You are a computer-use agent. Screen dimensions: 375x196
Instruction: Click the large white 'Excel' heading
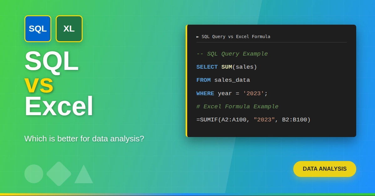[59, 106]
